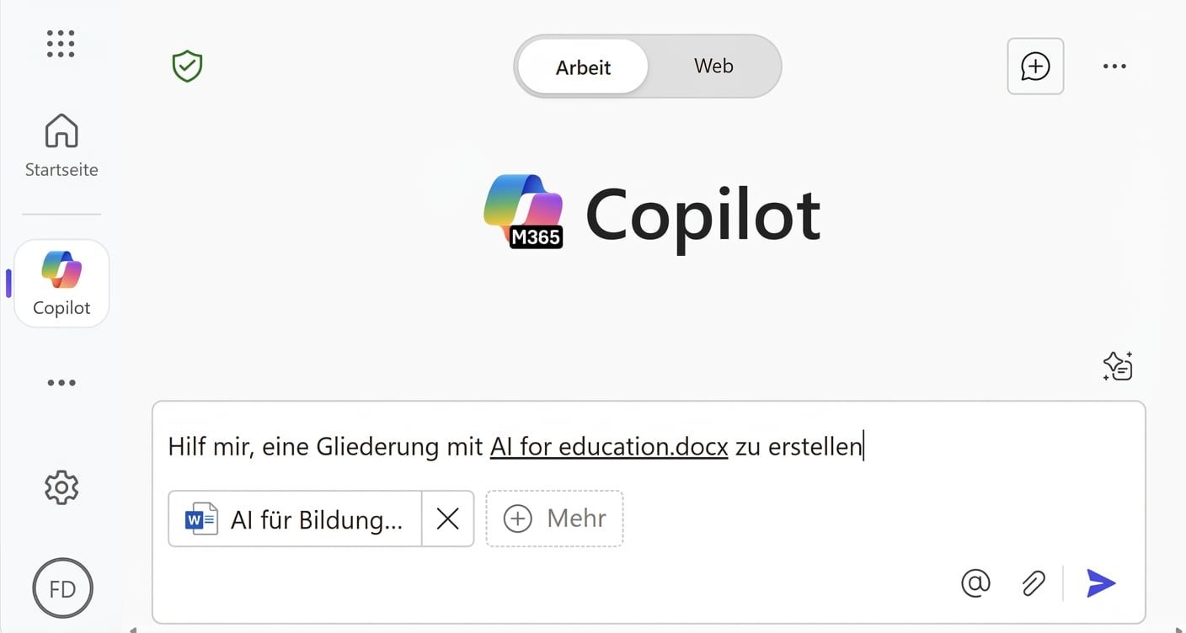The image size is (1186, 633).
Task: Open the prompt suggestions sparkle icon
Action: (x=1117, y=365)
